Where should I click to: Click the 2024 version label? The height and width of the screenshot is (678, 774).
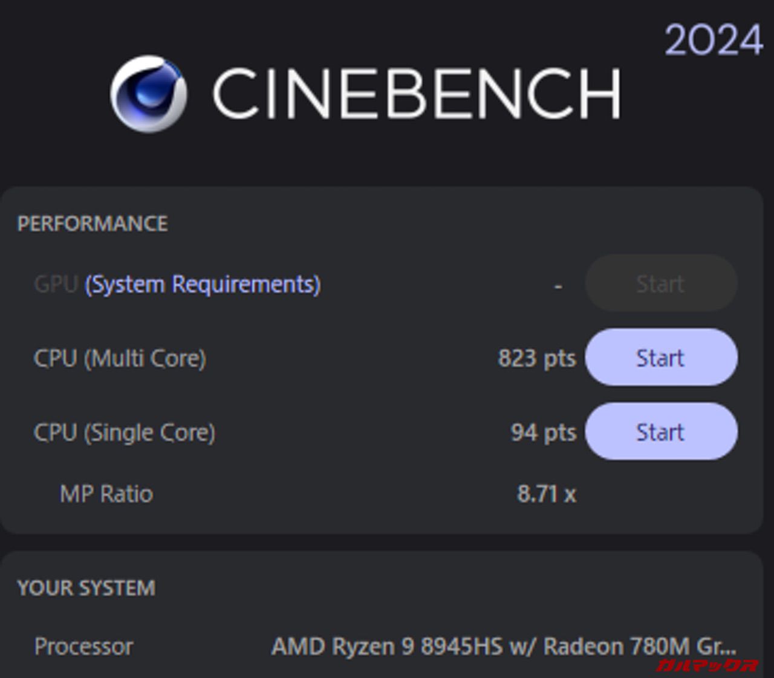[x=713, y=40]
